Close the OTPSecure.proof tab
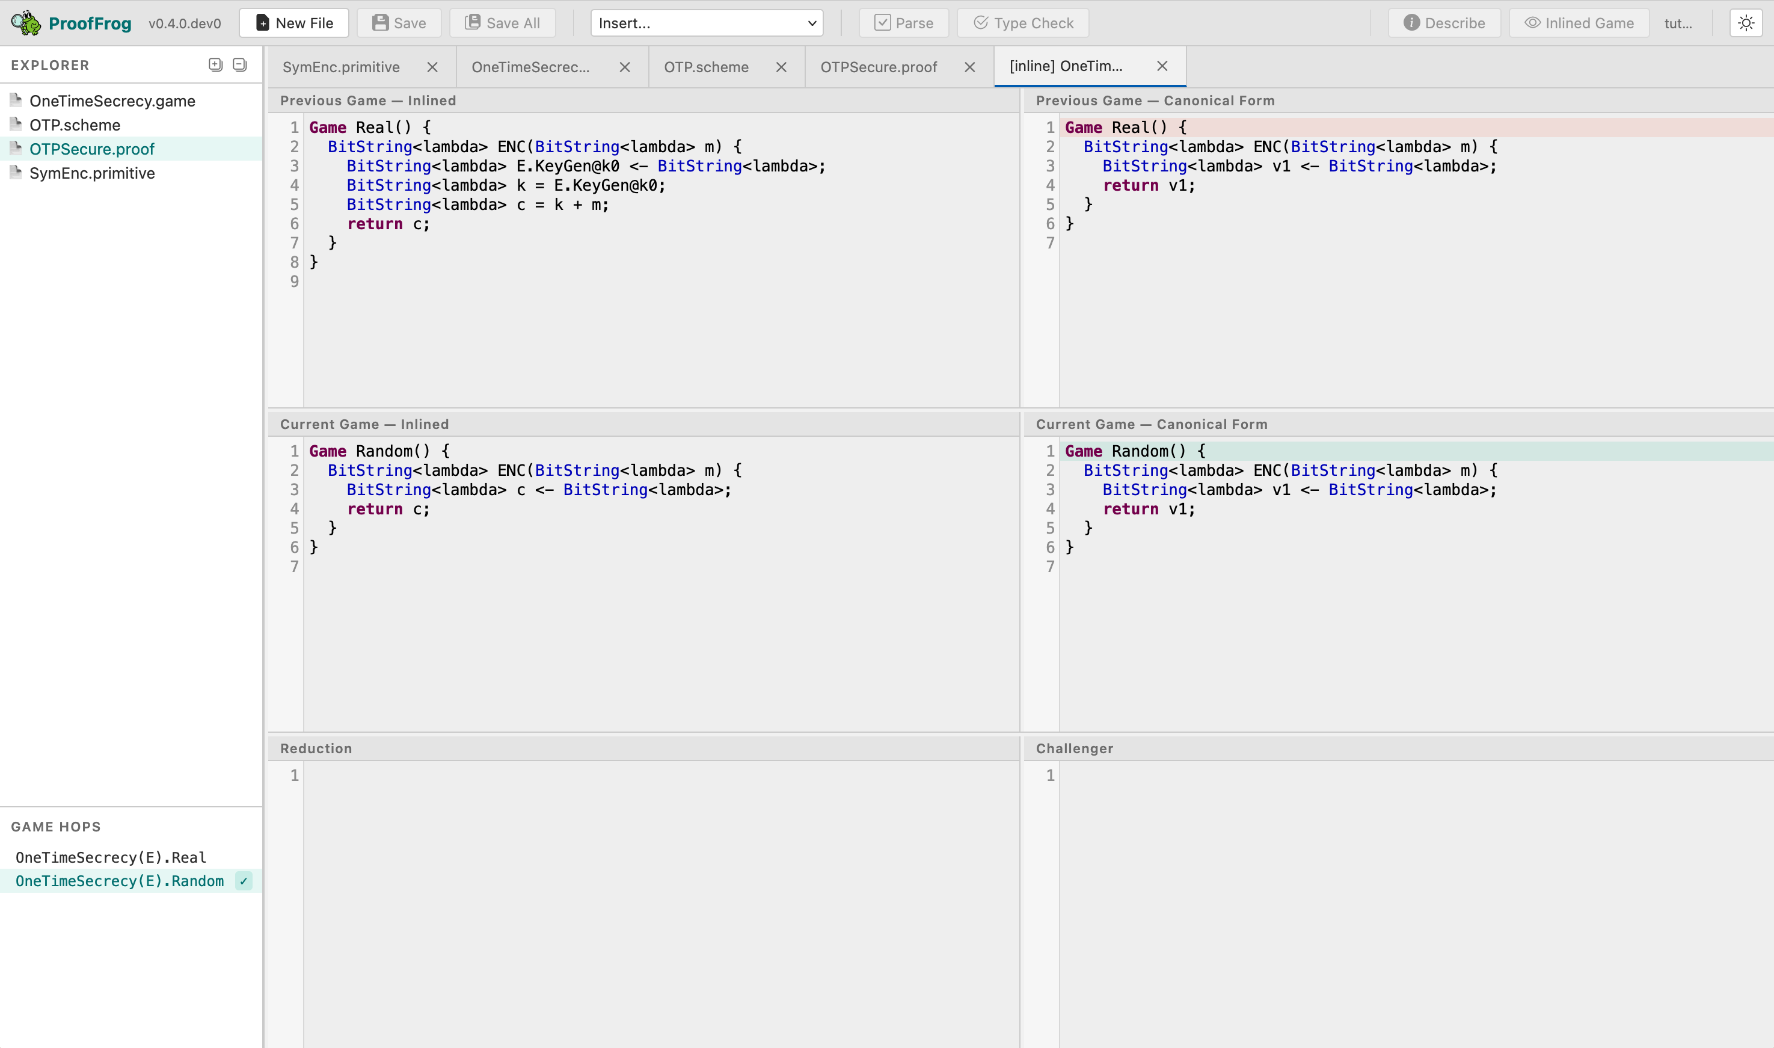 tap(970, 67)
